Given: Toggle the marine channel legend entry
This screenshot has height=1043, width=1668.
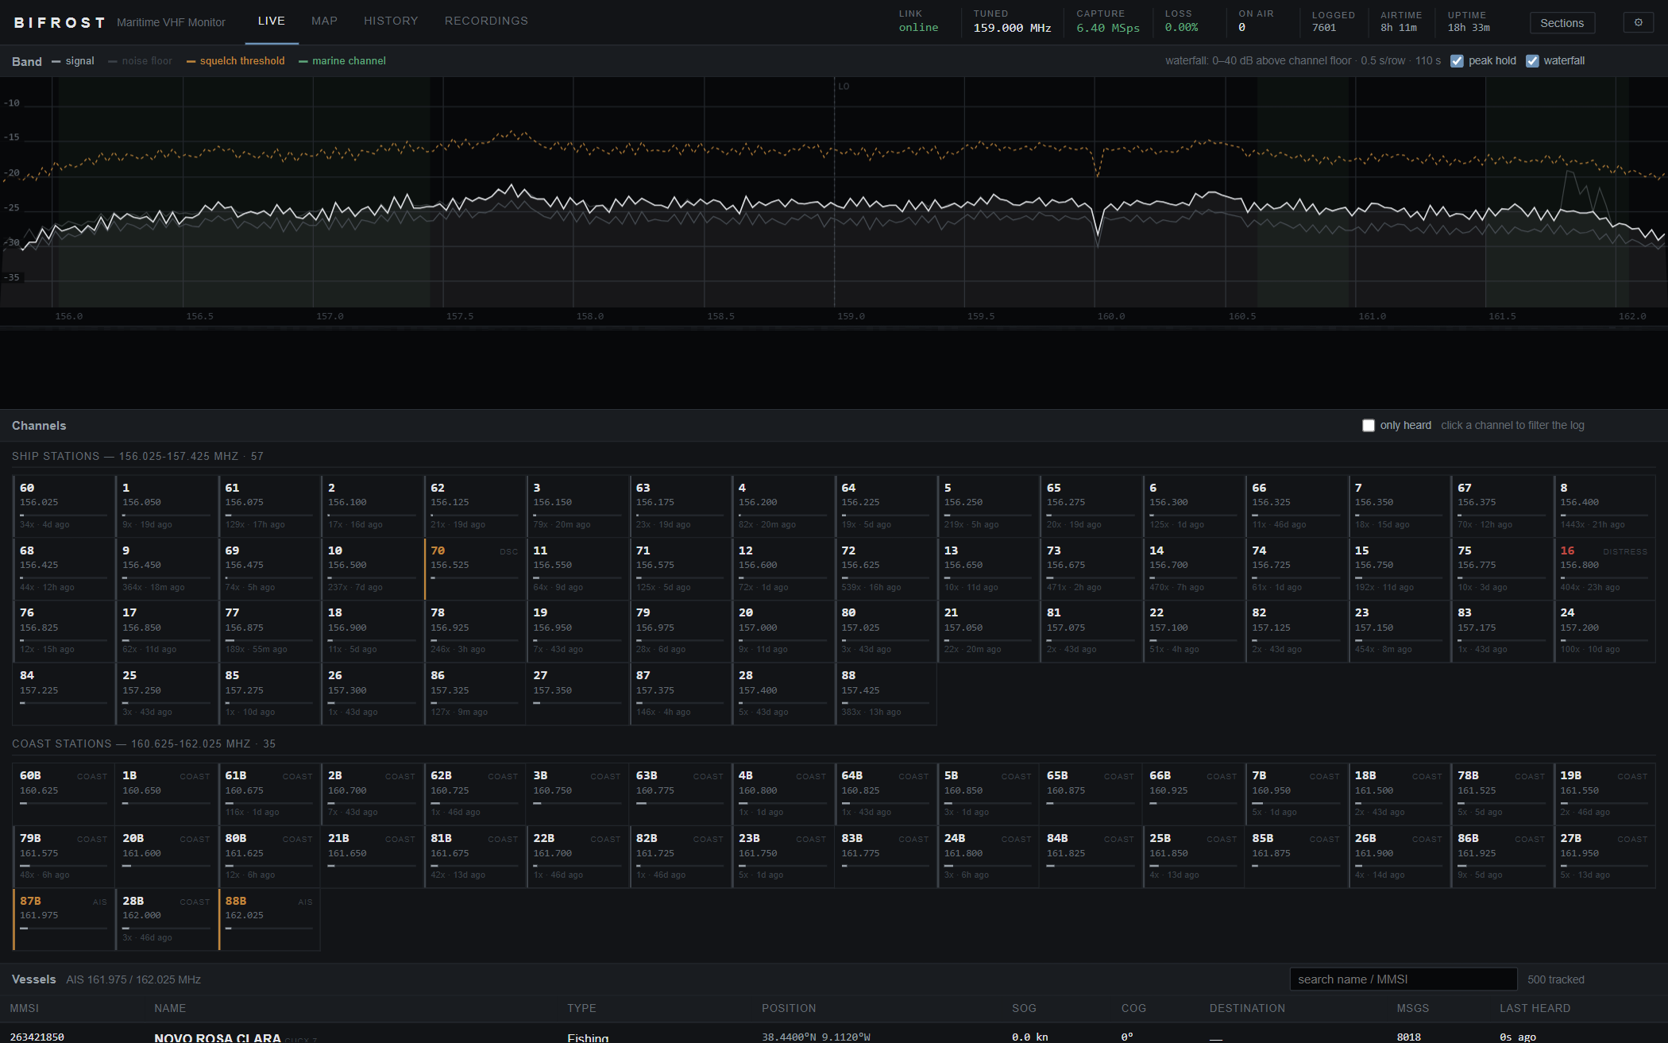Looking at the screenshot, I should (342, 61).
